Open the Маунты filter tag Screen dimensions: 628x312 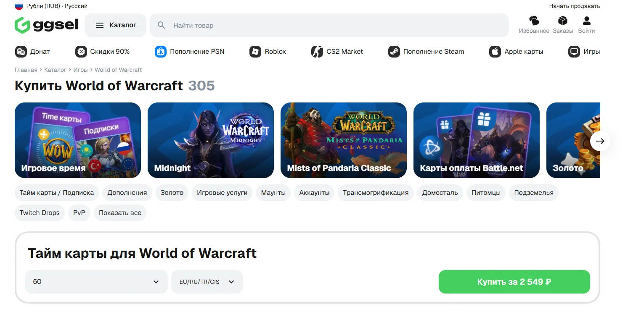(x=273, y=193)
